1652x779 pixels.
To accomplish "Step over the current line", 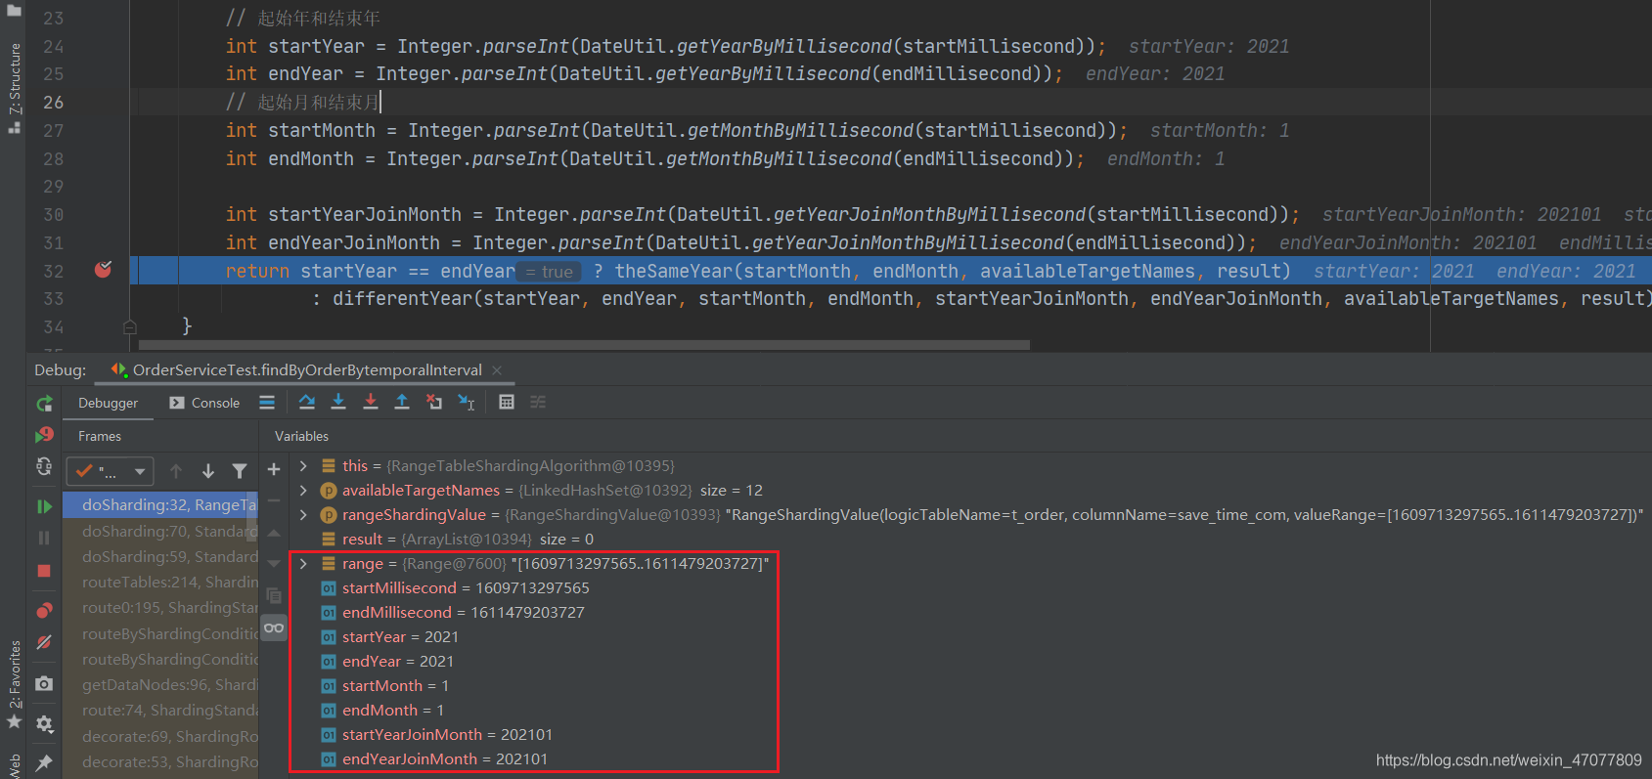I will tap(307, 402).
